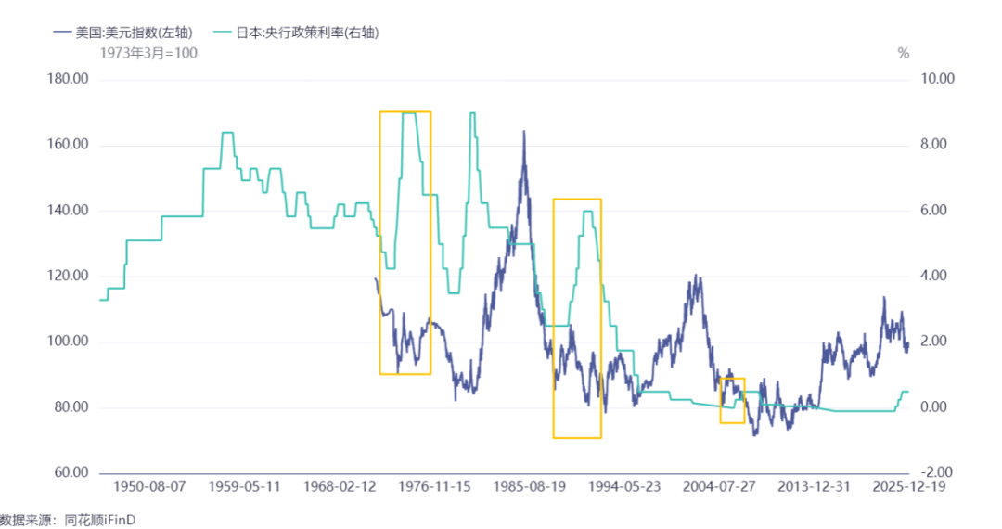Select the yellow highlight box near 1990

point(577,318)
